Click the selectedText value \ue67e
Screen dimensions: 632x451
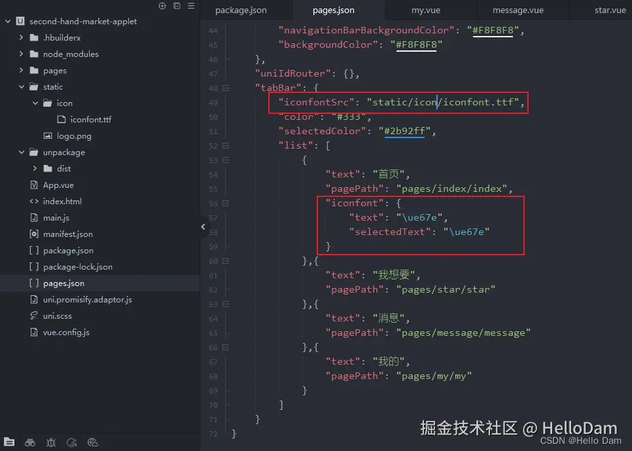click(x=466, y=232)
